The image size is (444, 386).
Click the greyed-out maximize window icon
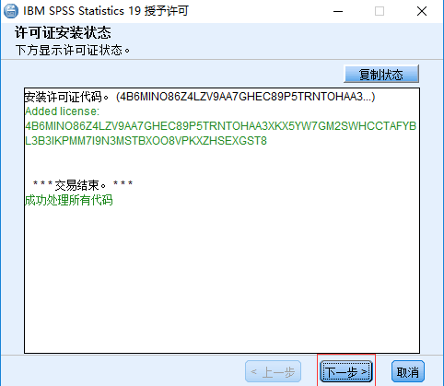point(380,11)
